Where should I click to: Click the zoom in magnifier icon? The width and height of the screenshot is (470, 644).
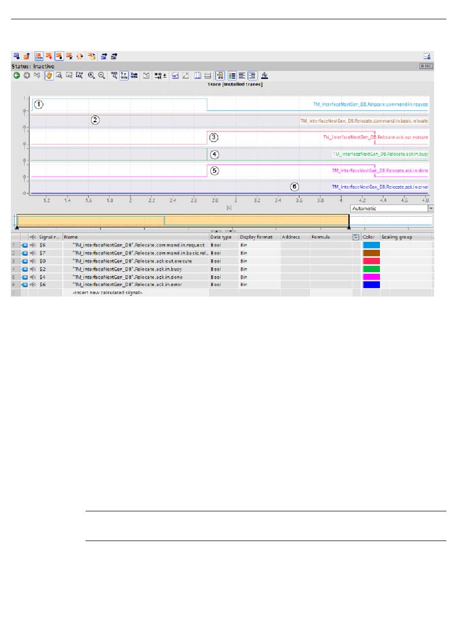coord(91,76)
